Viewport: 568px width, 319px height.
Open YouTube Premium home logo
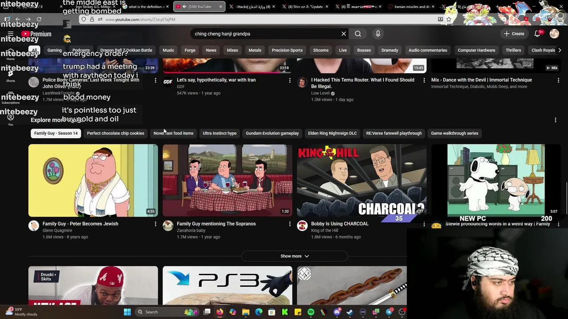pyautogui.click(x=36, y=34)
